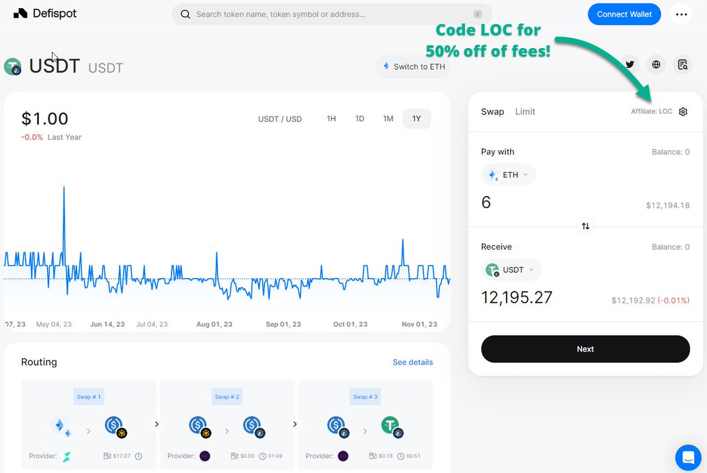Click Swap #1 destination USDC token icon

point(115,427)
